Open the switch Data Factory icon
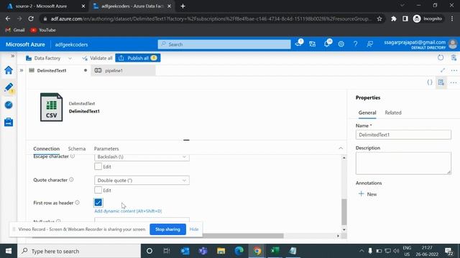 coord(312,44)
